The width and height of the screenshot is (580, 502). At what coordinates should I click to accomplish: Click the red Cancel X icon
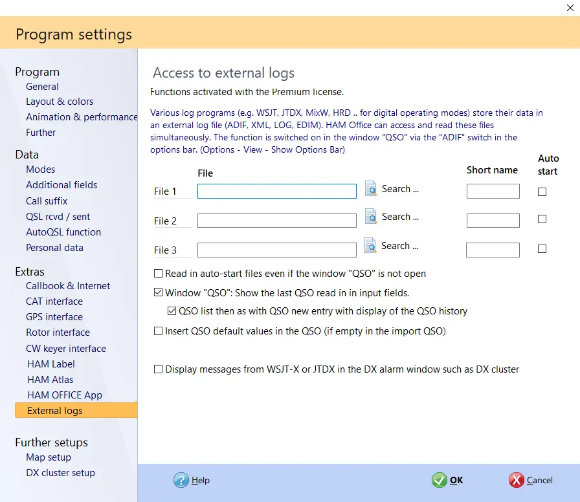click(x=516, y=480)
